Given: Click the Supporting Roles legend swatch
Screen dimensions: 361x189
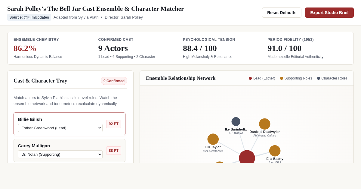Looking at the screenshot, I should [282, 78].
